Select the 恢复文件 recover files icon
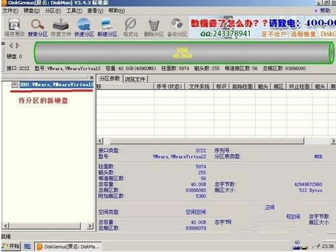The width and height of the screenshot is (336, 252). [61, 28]
